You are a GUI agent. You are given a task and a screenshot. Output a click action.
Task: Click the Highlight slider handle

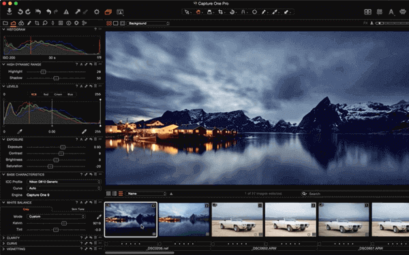pos(44,71)
